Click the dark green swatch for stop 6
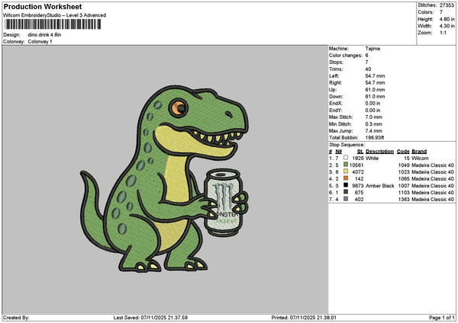458x323 pixels. [346, 192]
